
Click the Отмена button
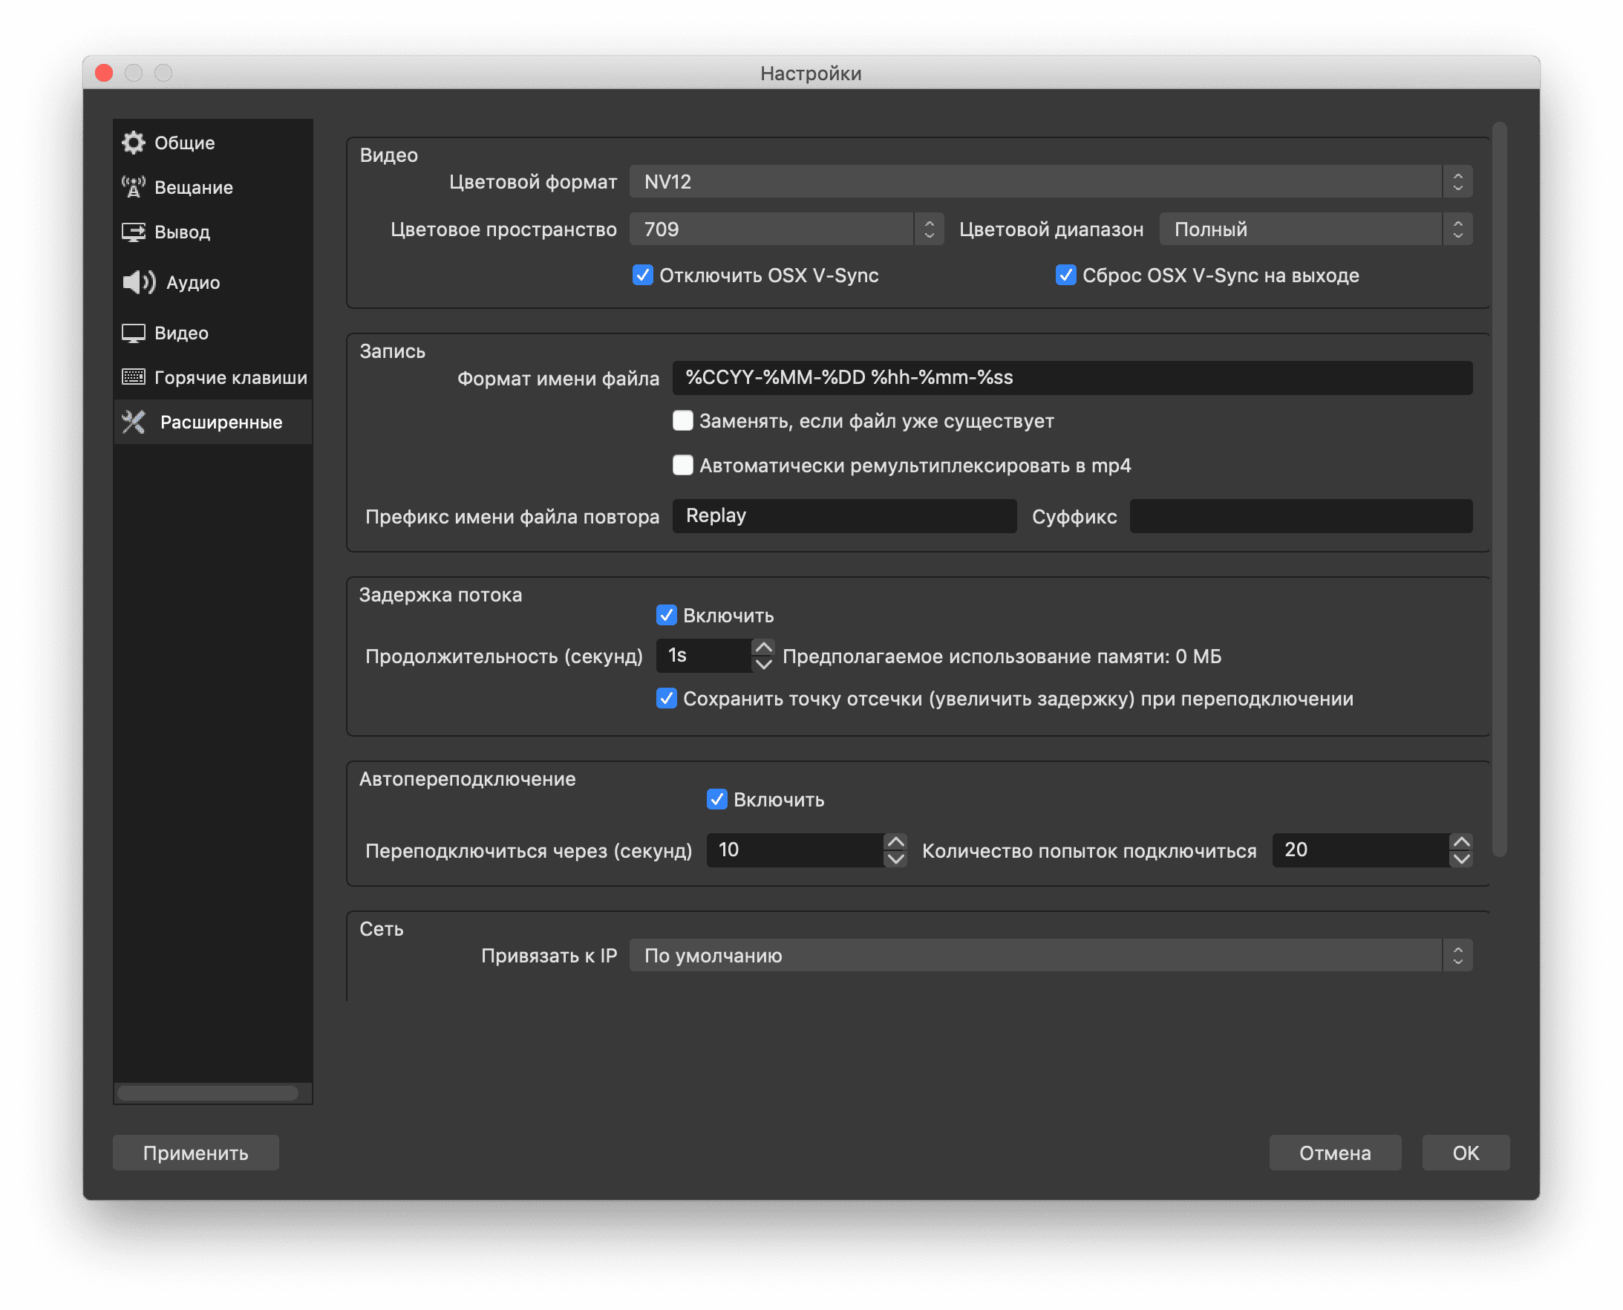coord(1334,1153)
